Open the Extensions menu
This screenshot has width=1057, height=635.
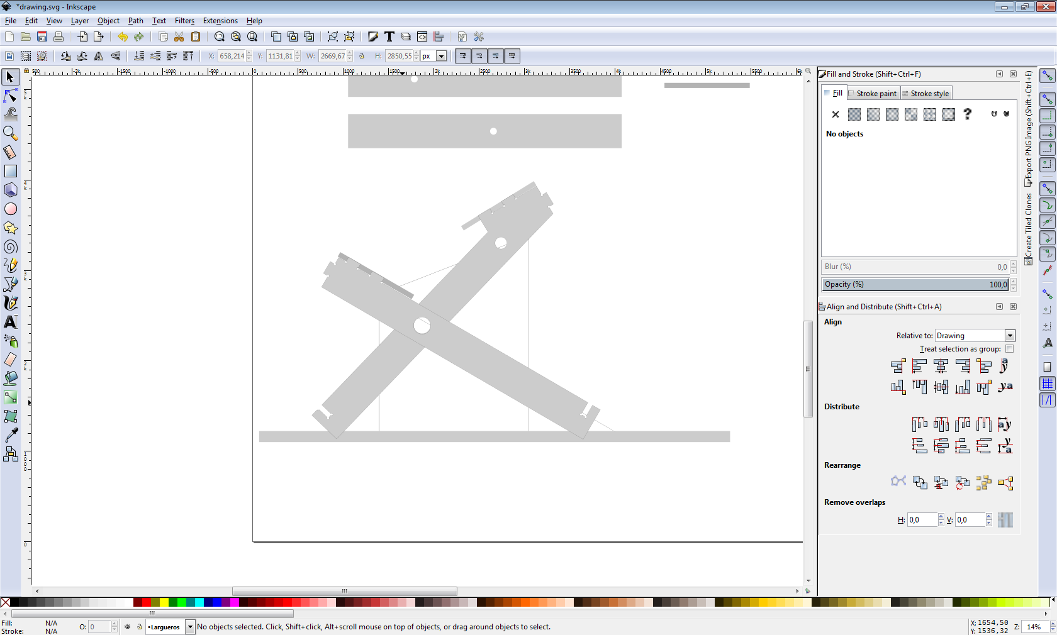tap(220, 21)
